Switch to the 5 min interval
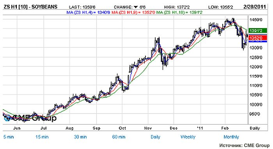 [x=9, y=137]
